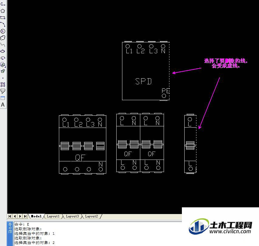Select the Region tool
Viewport: 259px width, 246px height.
pyautogui.click(x=3, y=91)
